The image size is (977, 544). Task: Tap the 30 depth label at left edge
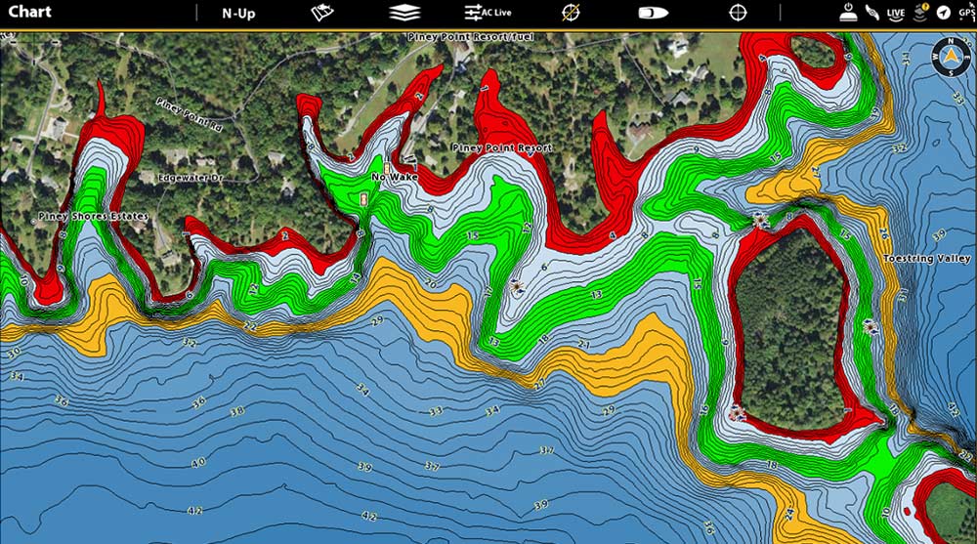tap(14, 352)
